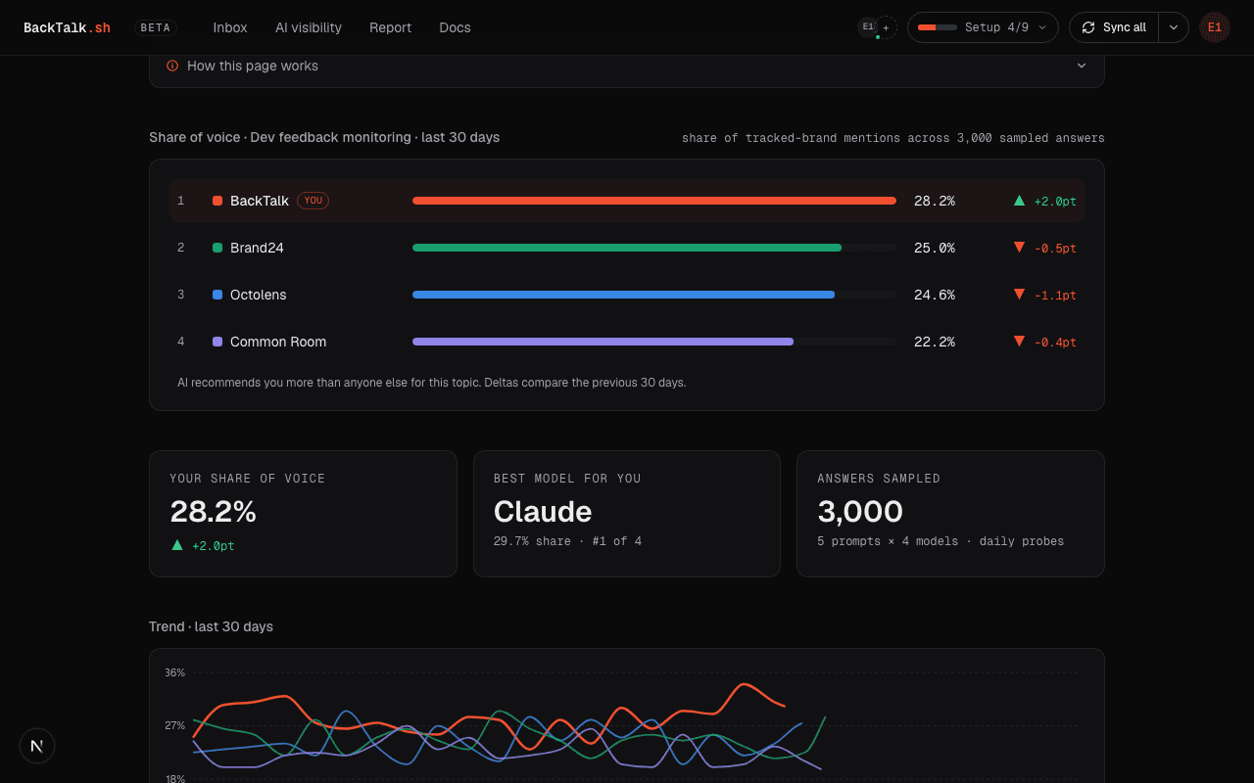Click the BETA badge
This screenshot has height=783, width=1254.
pos(156,27)
